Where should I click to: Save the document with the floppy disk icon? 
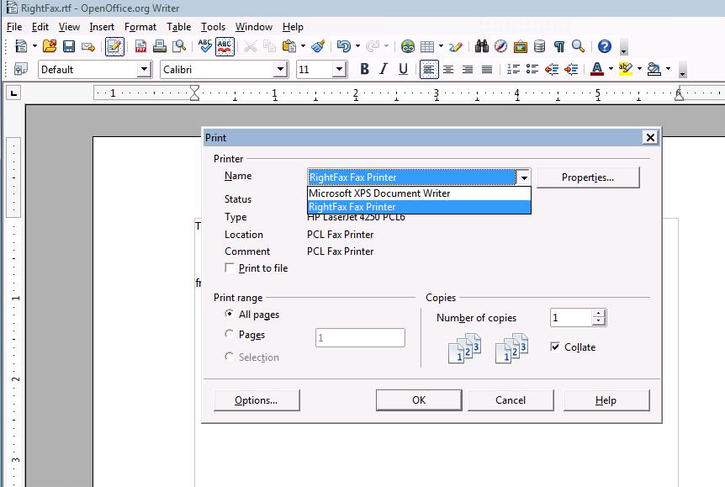click(69, 46)
